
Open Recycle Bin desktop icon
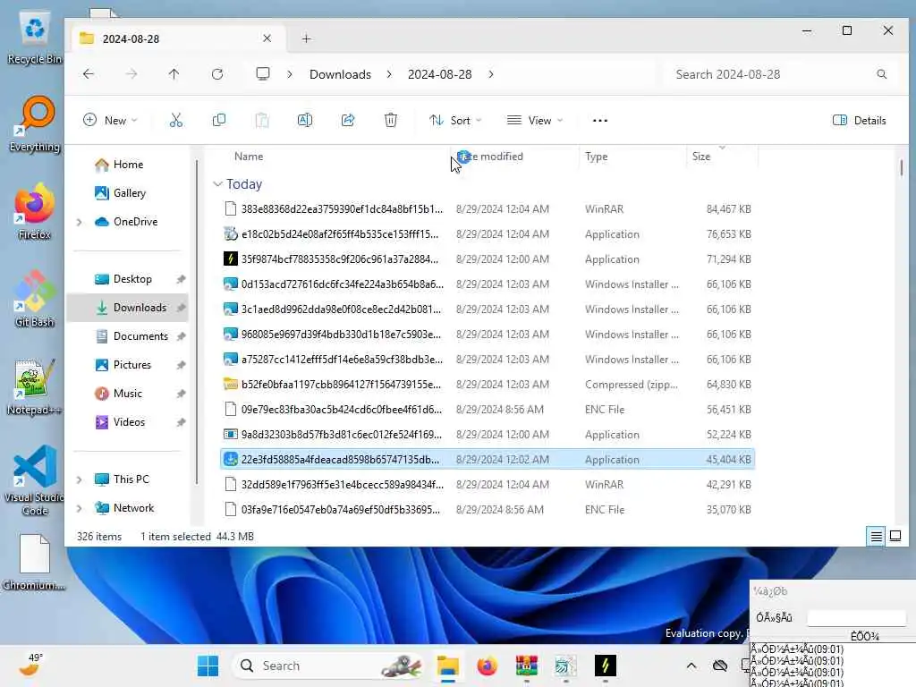point(35,38)
